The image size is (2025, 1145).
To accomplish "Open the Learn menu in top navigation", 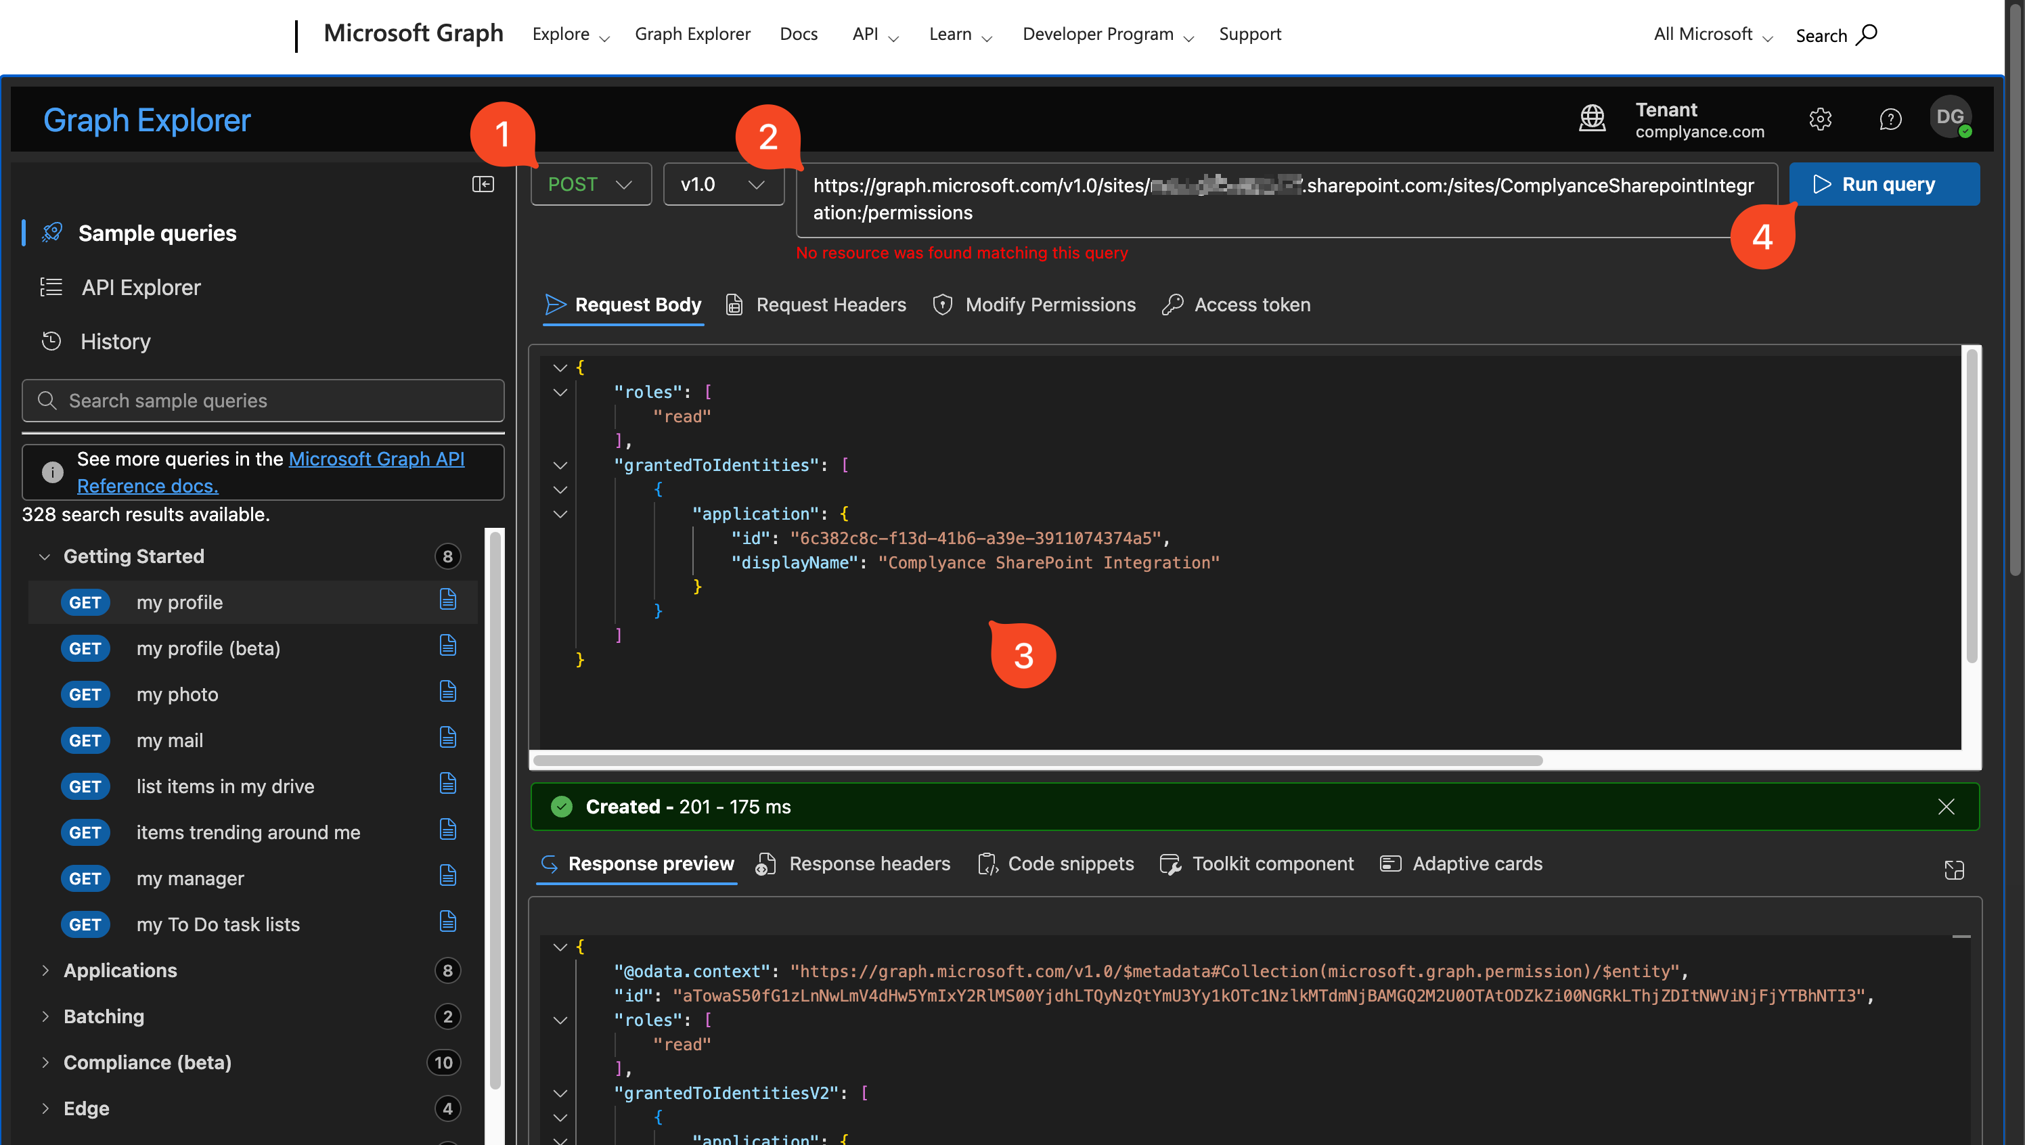I will (x=960, y=35).
